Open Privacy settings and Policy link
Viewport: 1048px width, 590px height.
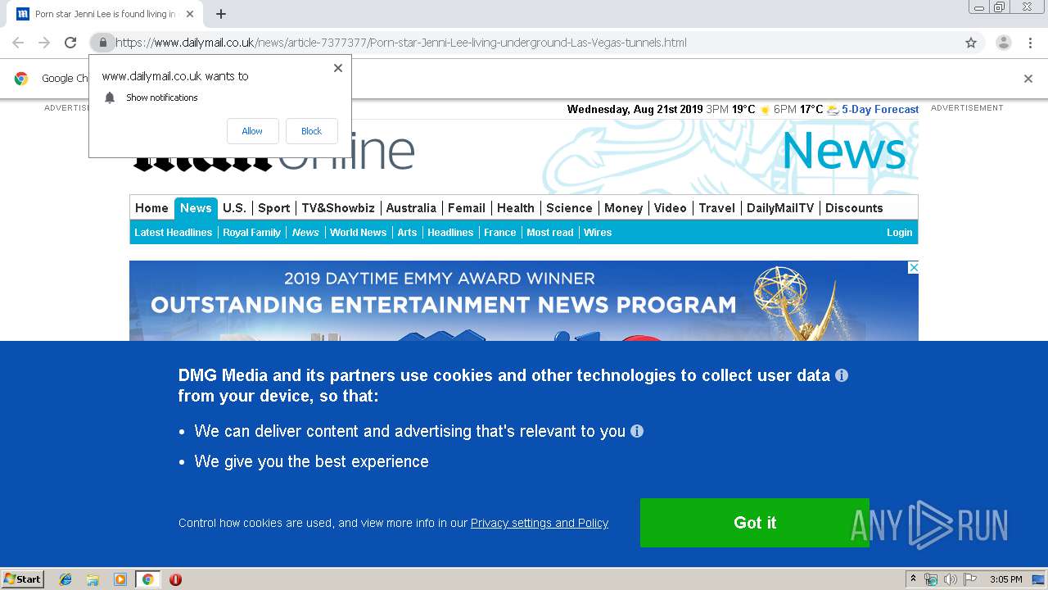coord(540,523)
